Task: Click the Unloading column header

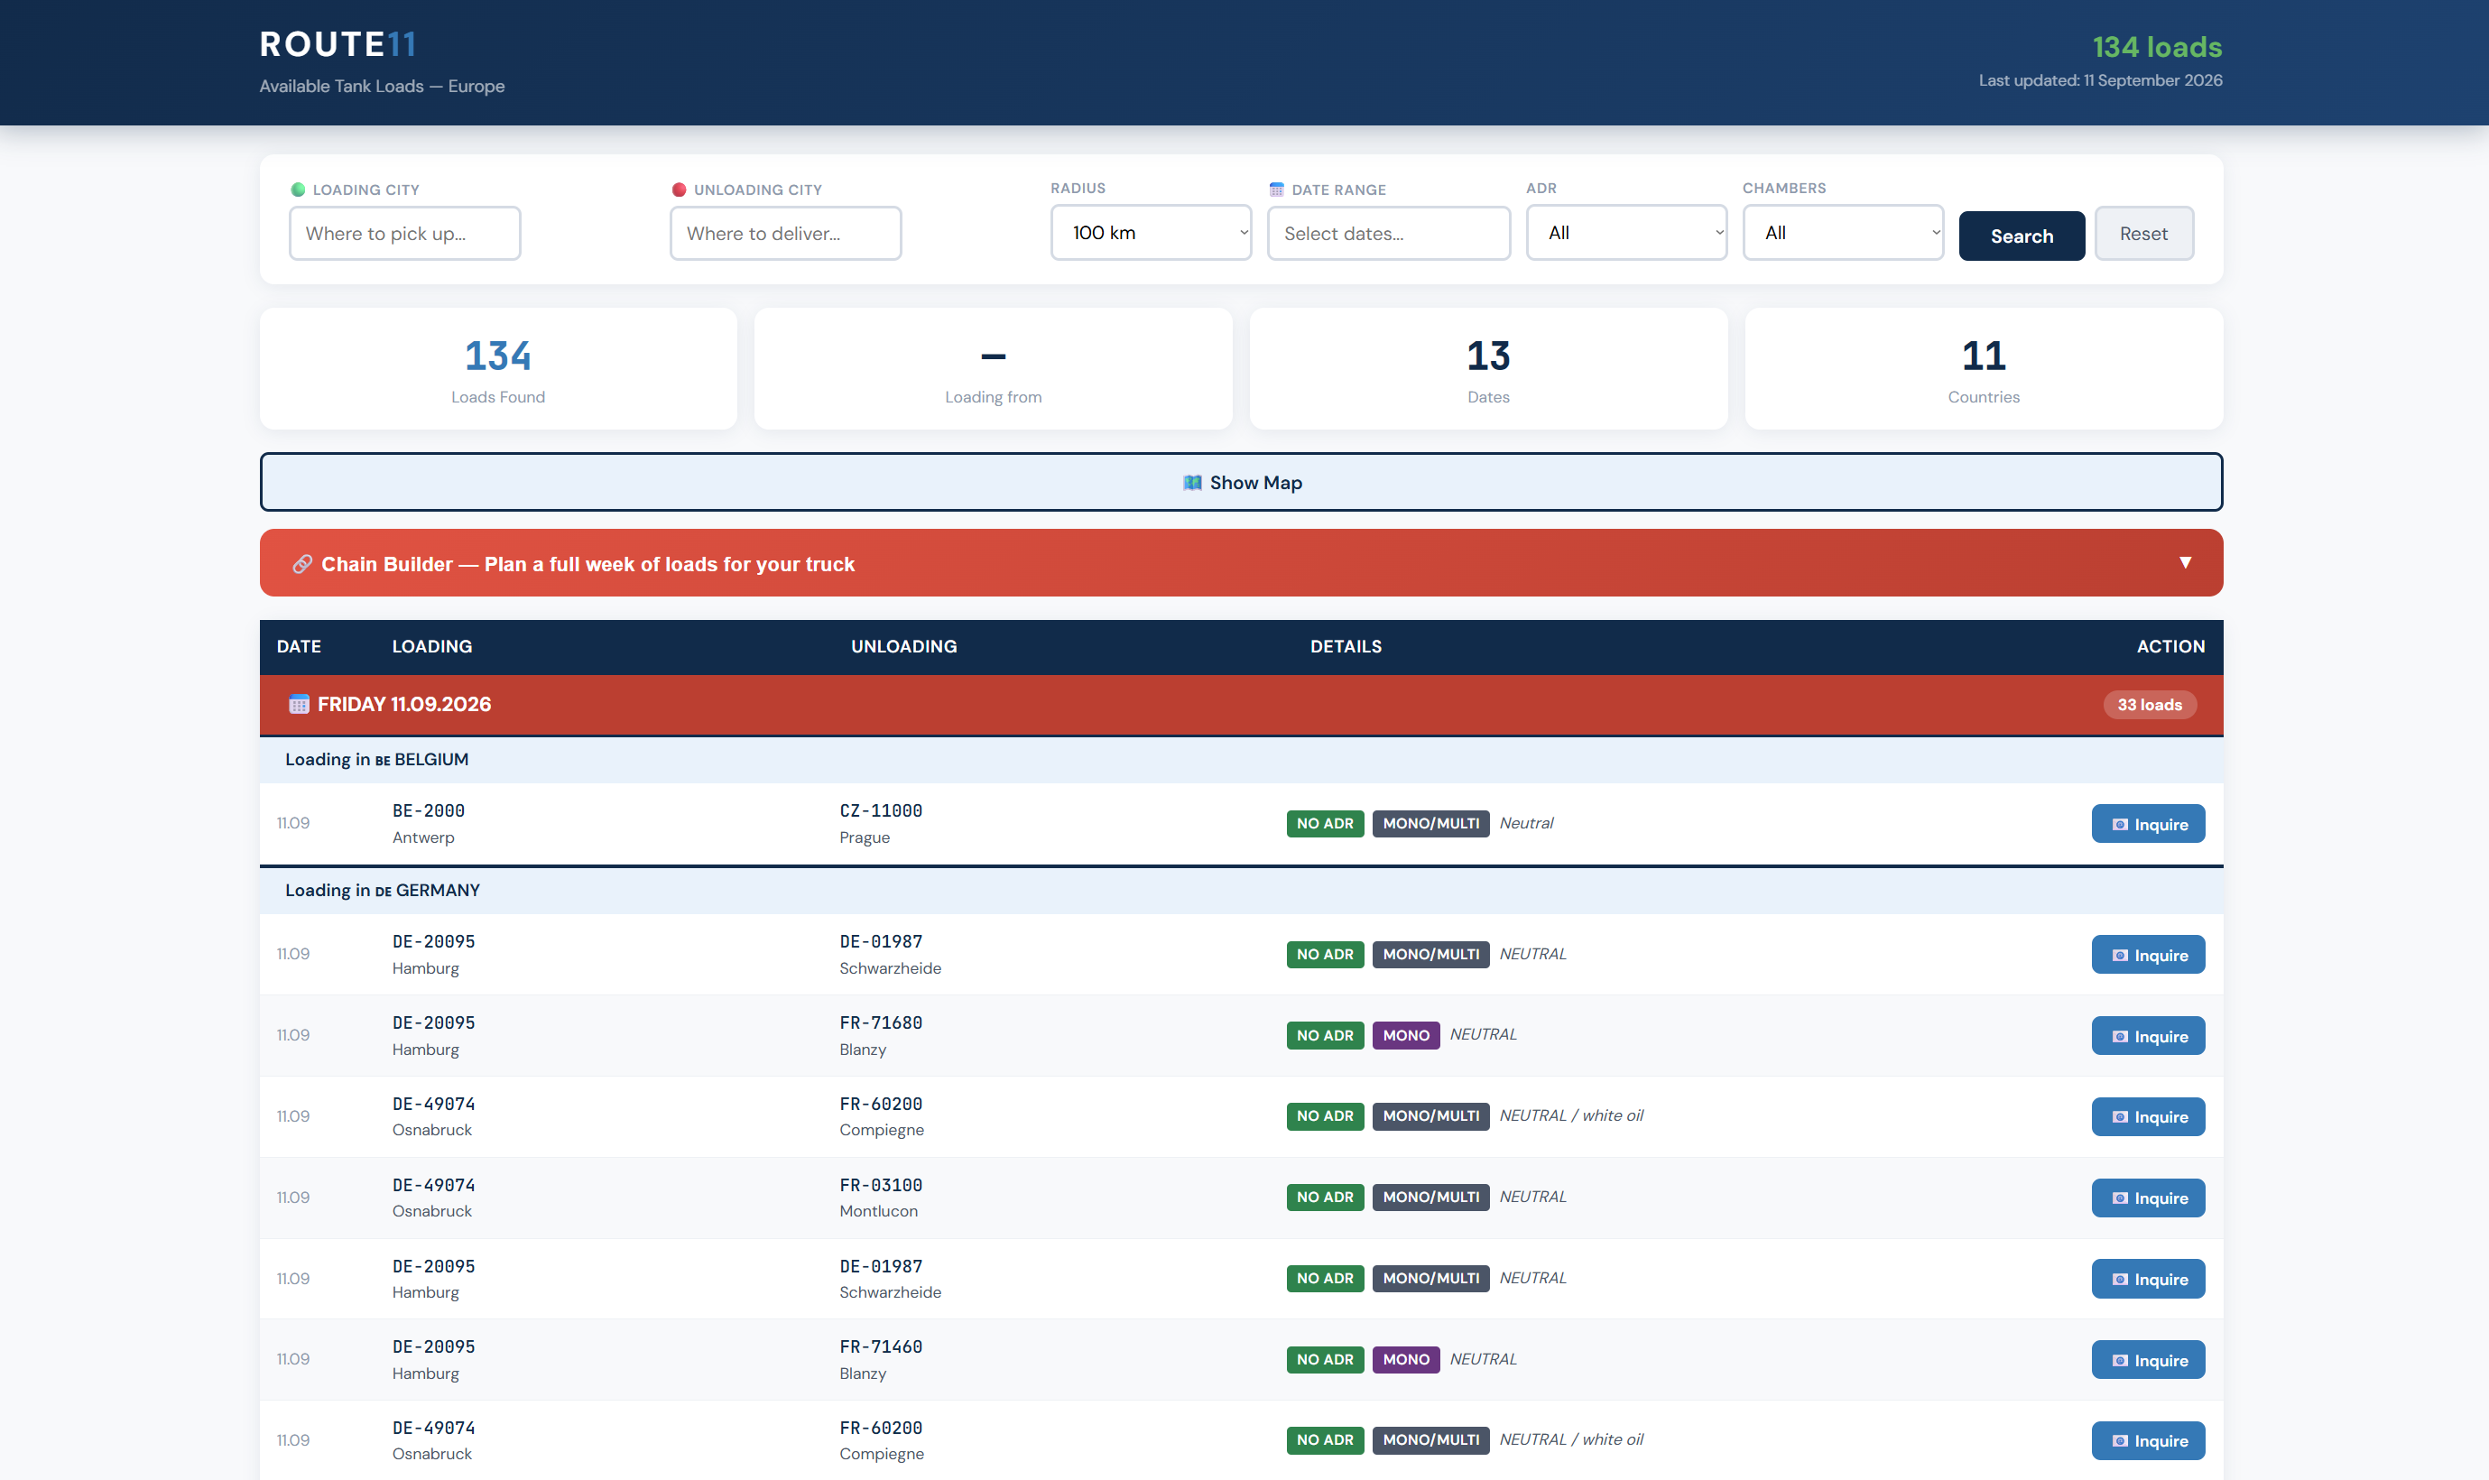Action: click(x=903, y=646)
